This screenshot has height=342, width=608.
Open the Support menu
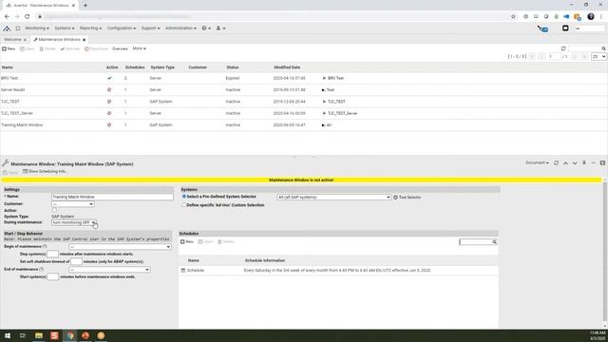point(150,28)
